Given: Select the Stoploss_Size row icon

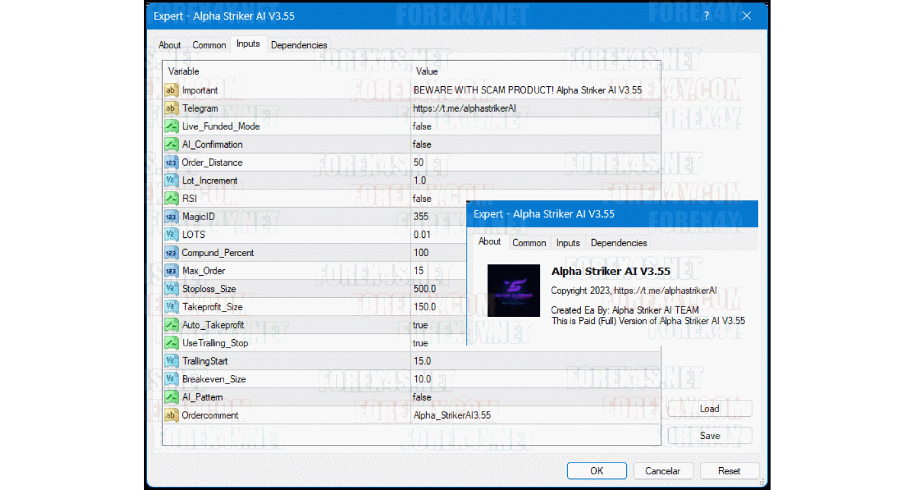Looking at the screenshot, I should tap(171, 289).
